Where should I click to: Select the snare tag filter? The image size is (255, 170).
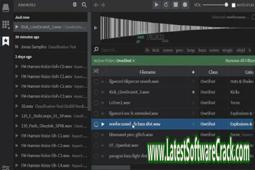tap(168, 50)
